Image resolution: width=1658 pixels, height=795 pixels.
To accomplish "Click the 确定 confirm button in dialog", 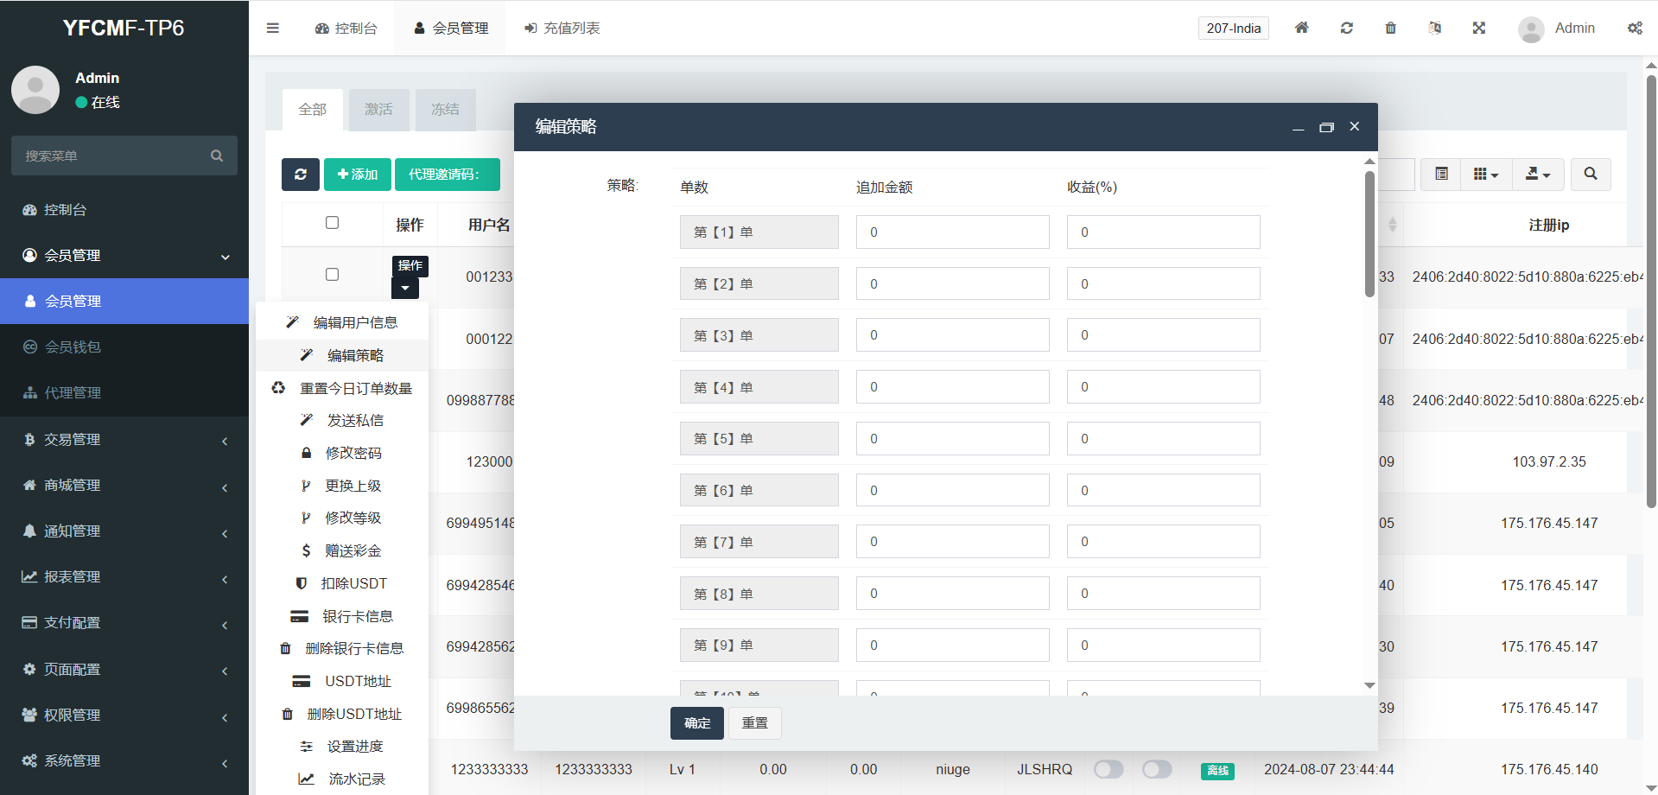I will click(696, 723).
